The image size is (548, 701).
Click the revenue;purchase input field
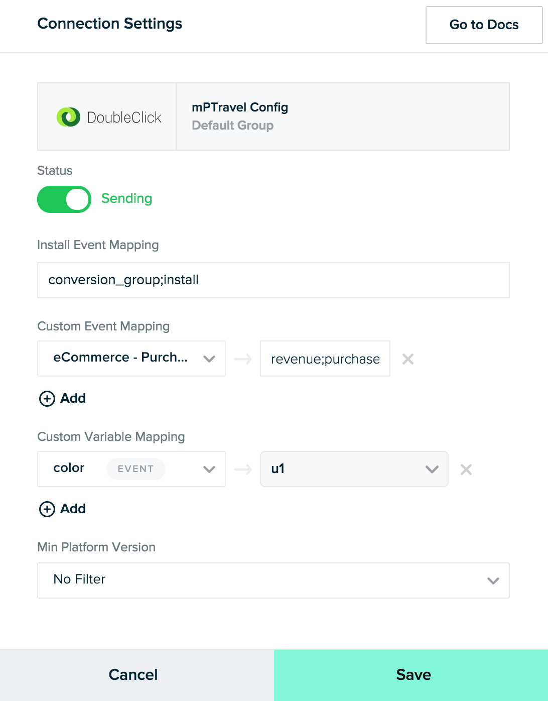click(325, 359)
